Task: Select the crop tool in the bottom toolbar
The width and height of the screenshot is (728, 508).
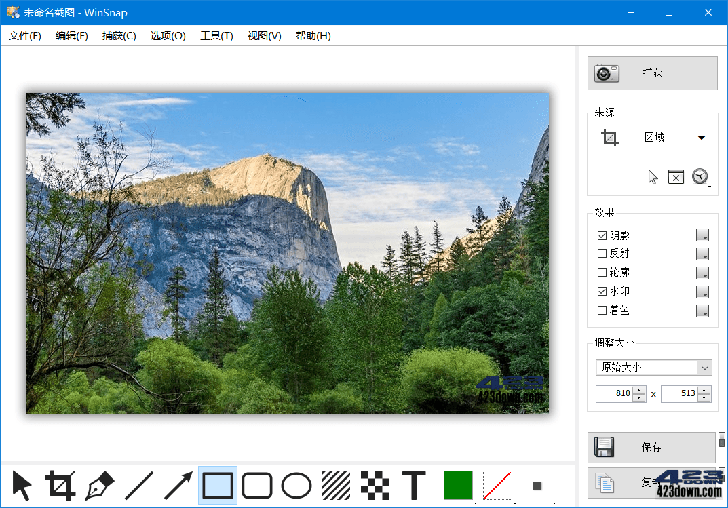Action: point(60,486)
